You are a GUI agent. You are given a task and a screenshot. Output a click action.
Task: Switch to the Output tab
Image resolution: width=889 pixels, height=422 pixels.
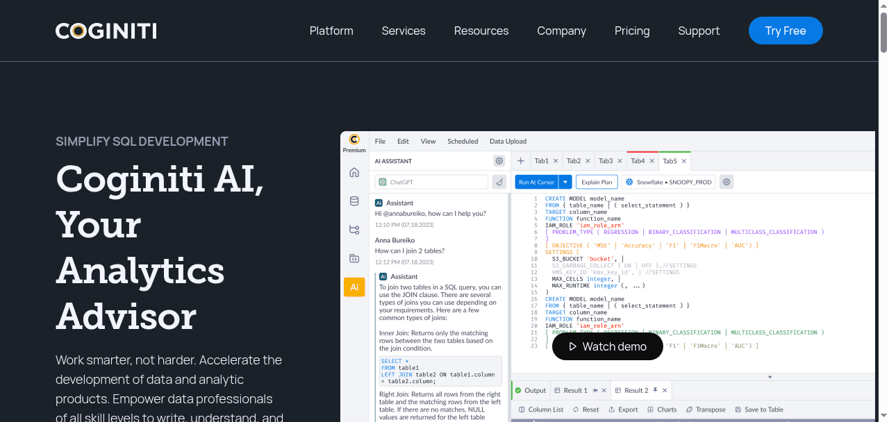click(x=531, y=390)
